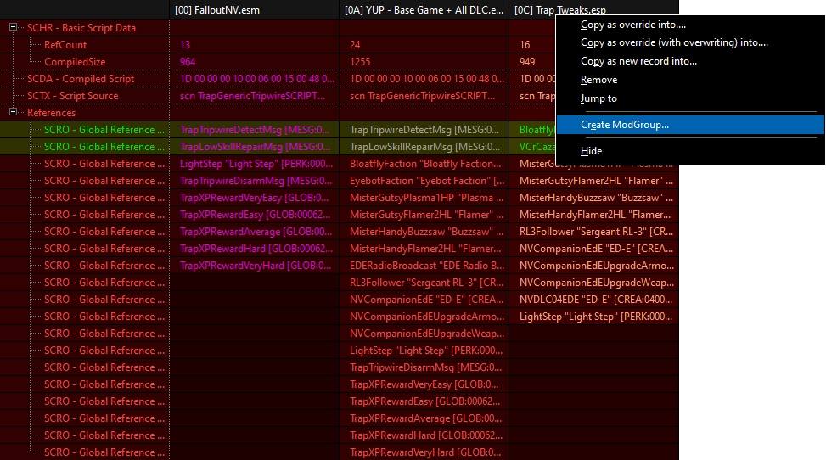Screen dimensions: 826x460
Task: Click the 'Create ModGroup...' menu item
Action: tap(624, 125)
